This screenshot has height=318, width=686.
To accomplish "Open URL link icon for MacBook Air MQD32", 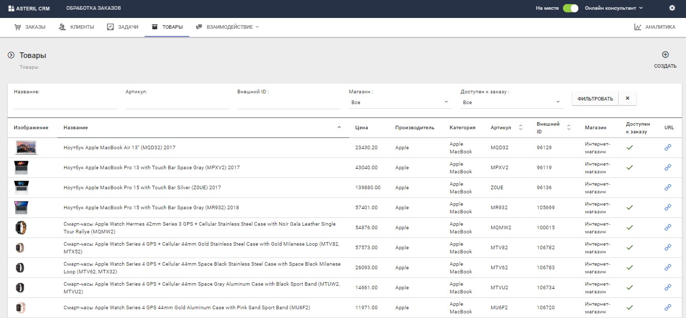I will pyautogui.click(x=668, y=148).
